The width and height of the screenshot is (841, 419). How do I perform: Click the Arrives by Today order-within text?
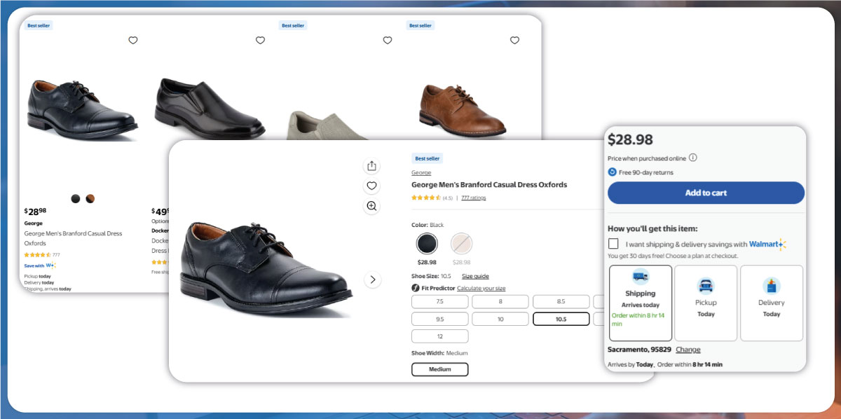tap(665, 364)
